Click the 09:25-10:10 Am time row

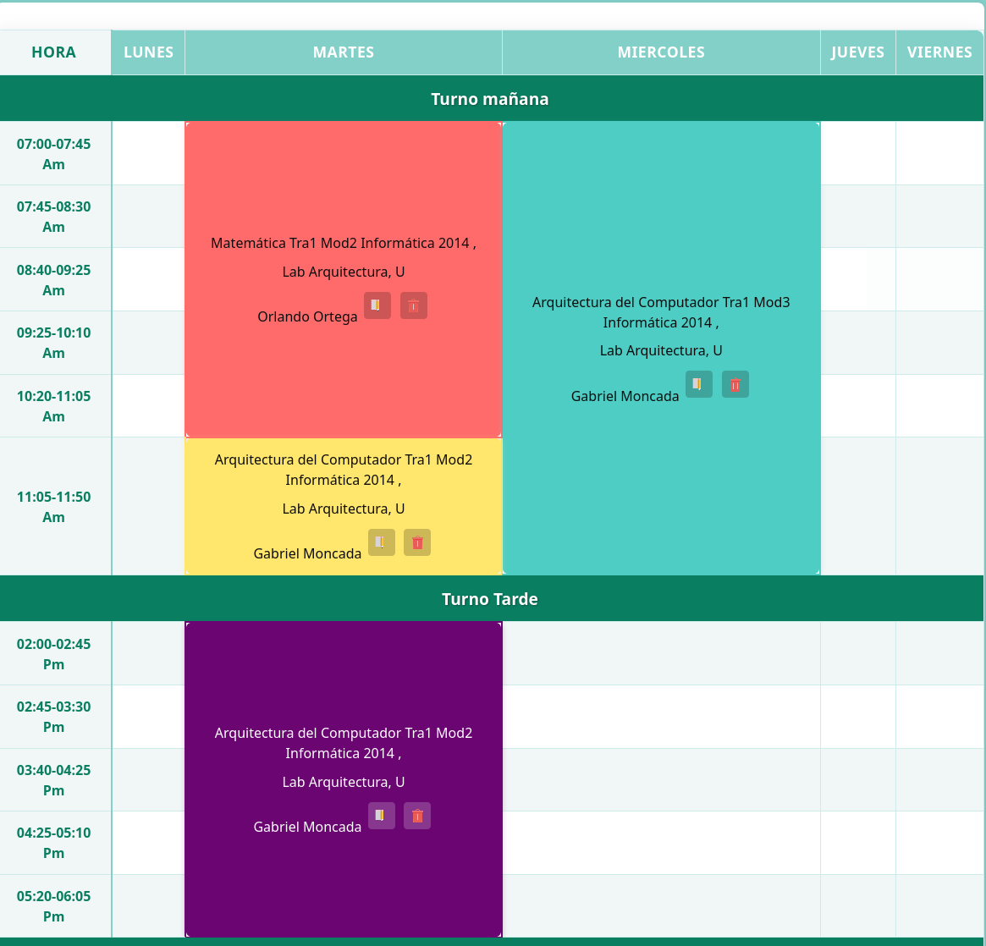(x=54, y=343)
